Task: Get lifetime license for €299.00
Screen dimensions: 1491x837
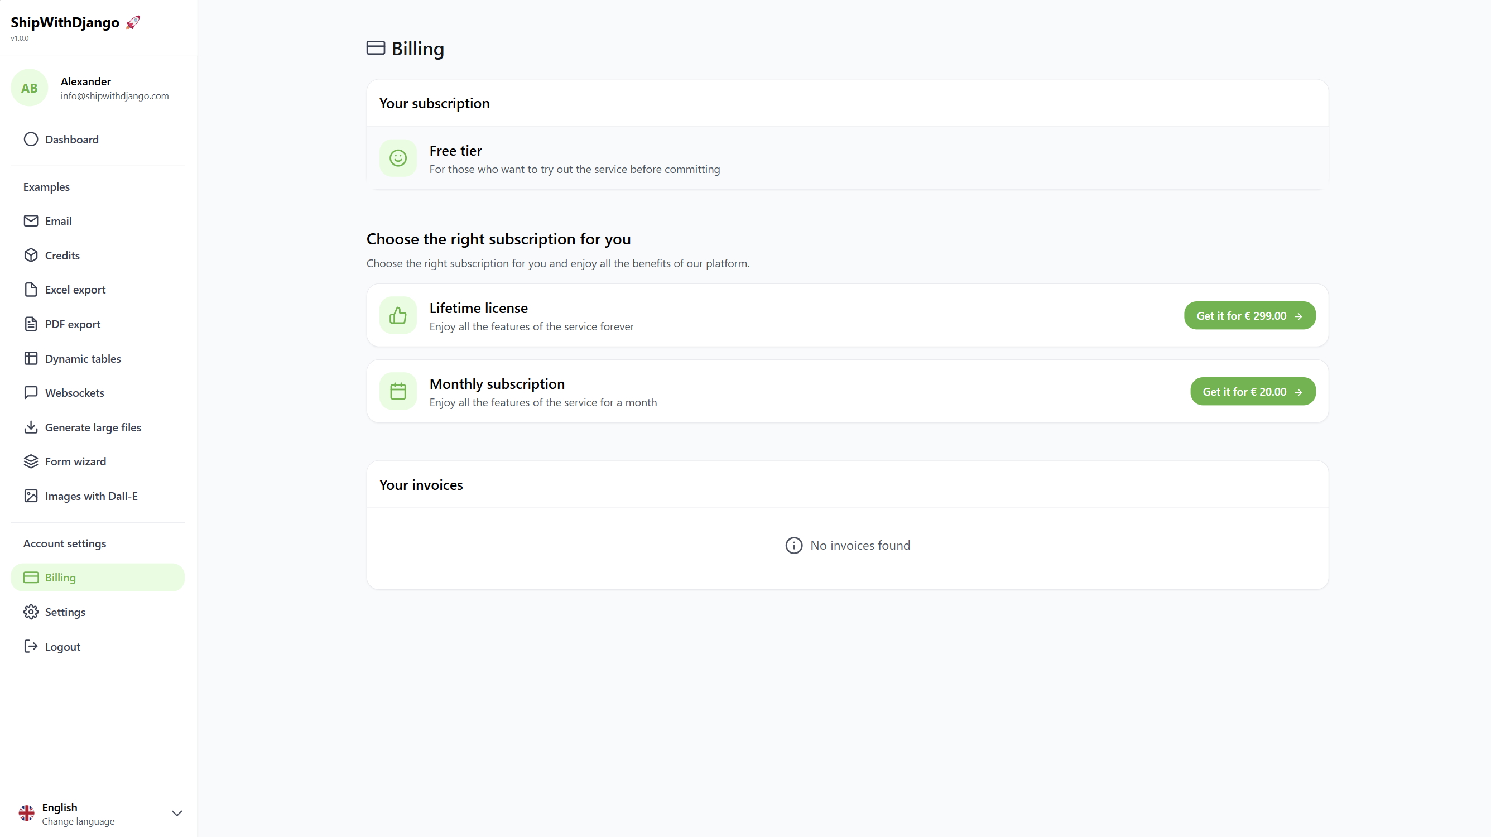Action: click(x=1249, y=315)
